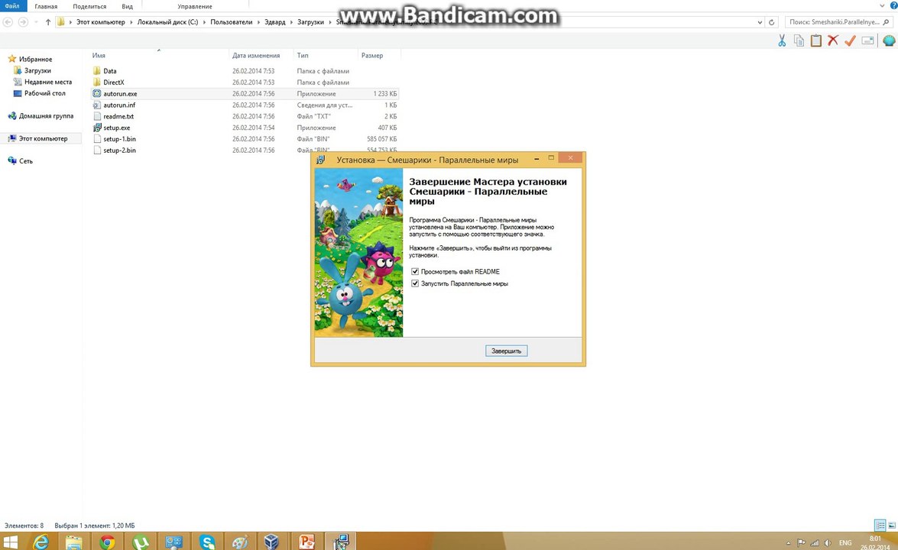This screenshot has width=898, height=550.
Task: Click 'Этот компьютер' in breadcrumb path
Action: coord(101,22)
